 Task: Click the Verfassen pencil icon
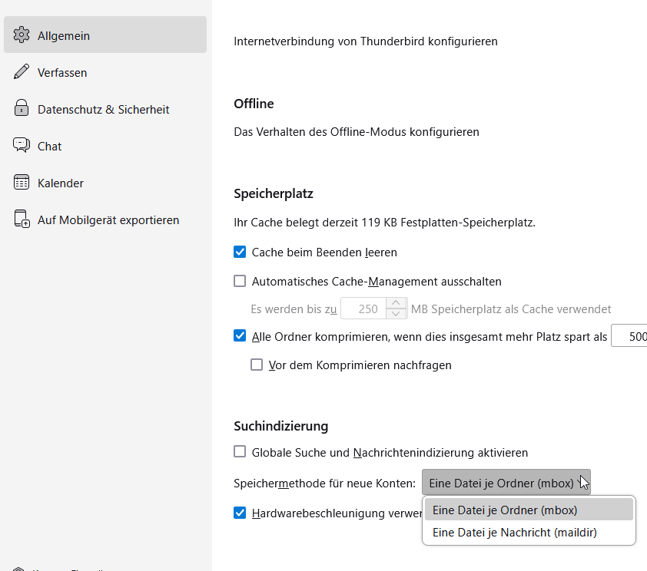pyautogui.click(x=22, y=72)
